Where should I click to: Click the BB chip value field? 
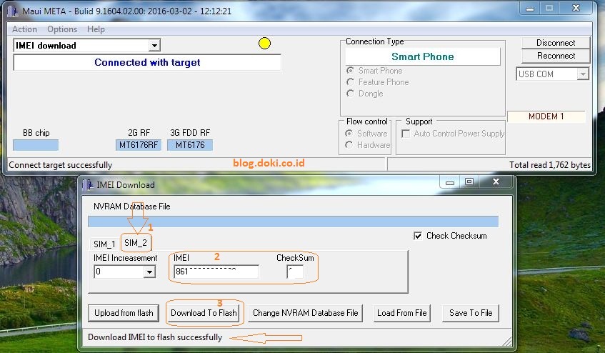[x=36, y=145]
